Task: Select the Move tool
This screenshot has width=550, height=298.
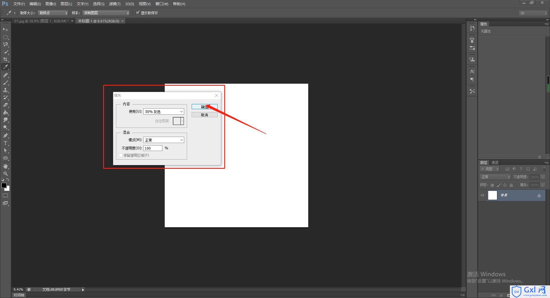Action: [5, 30]
